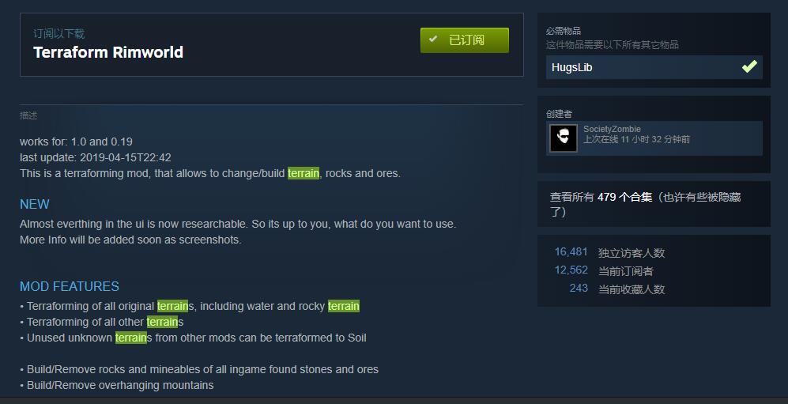Open SocietyZombie's profile name link
Image resolution: width=788 pixels, height=404 pixels.
pyautogui.click(x=612, y=129)
